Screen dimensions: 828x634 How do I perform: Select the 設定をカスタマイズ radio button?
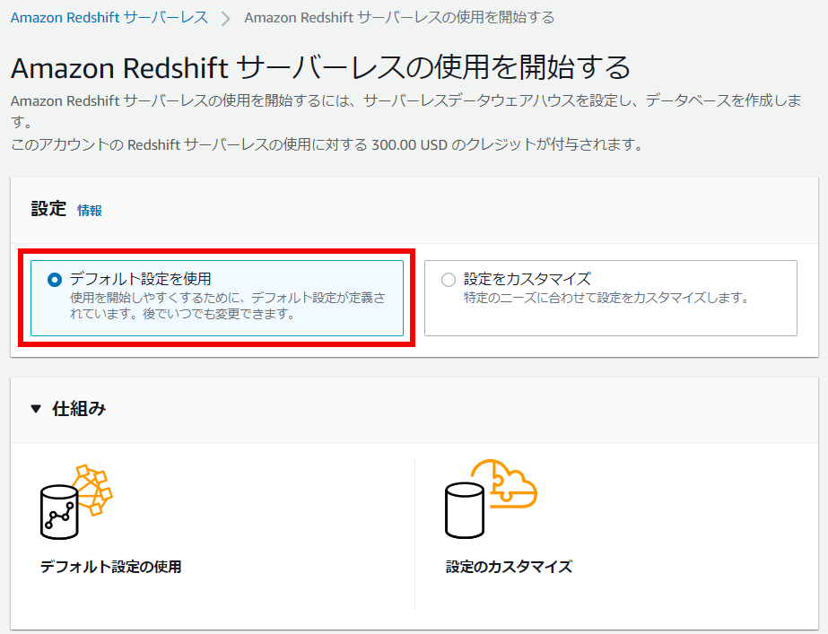[x=449, y=279]
